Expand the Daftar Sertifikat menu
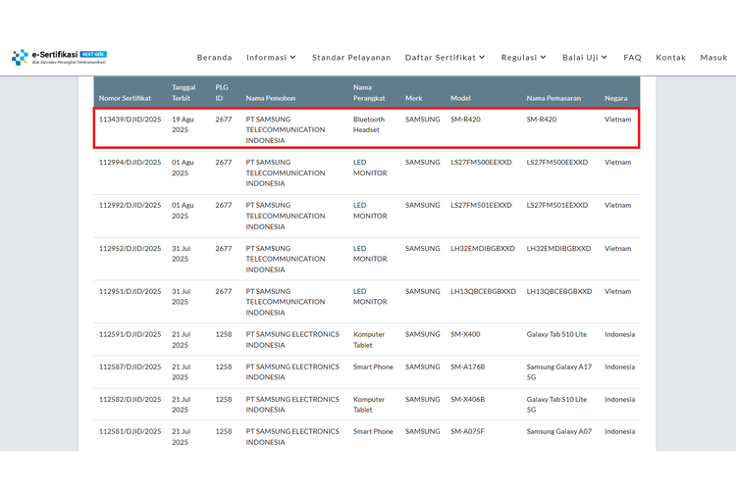736x490 pixels. [x=445, y=57]
